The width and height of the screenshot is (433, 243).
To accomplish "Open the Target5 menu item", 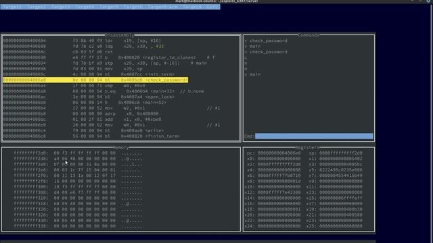I will pos(109,7).
